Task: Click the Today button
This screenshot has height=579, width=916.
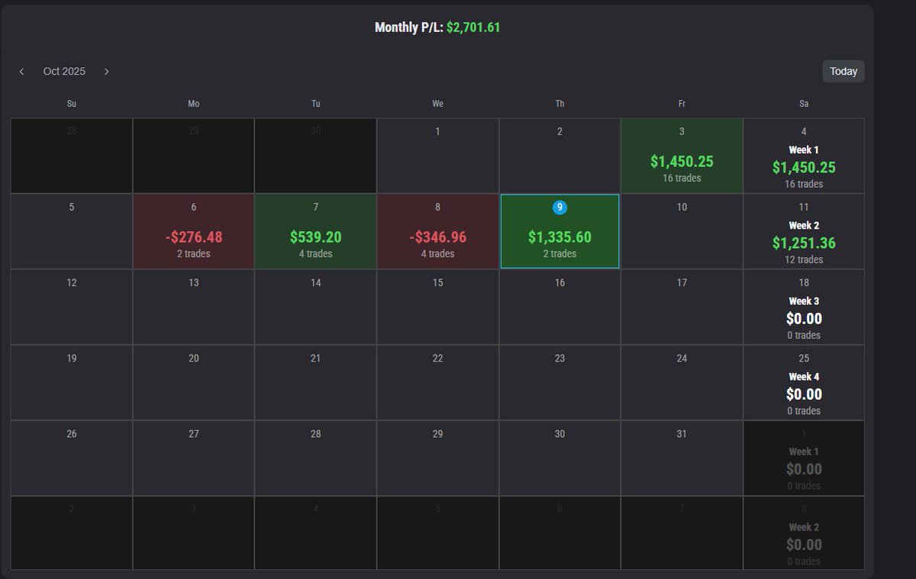Action: click(843, 71)
